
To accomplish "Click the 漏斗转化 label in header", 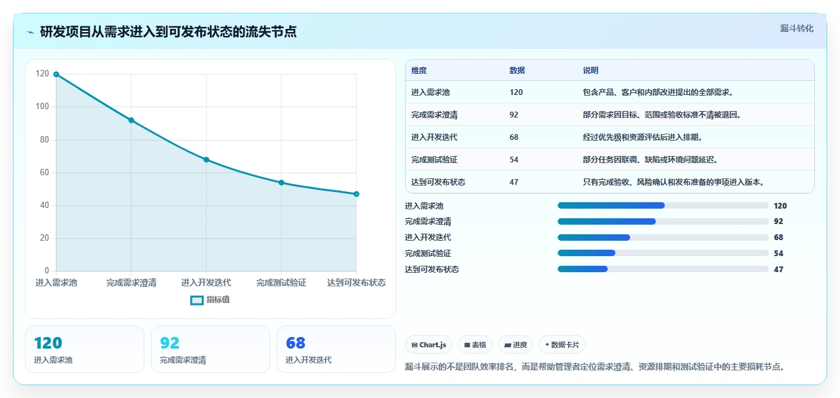I will [x=796, y=29].
